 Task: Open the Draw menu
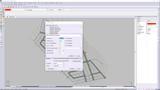point(11,3)
